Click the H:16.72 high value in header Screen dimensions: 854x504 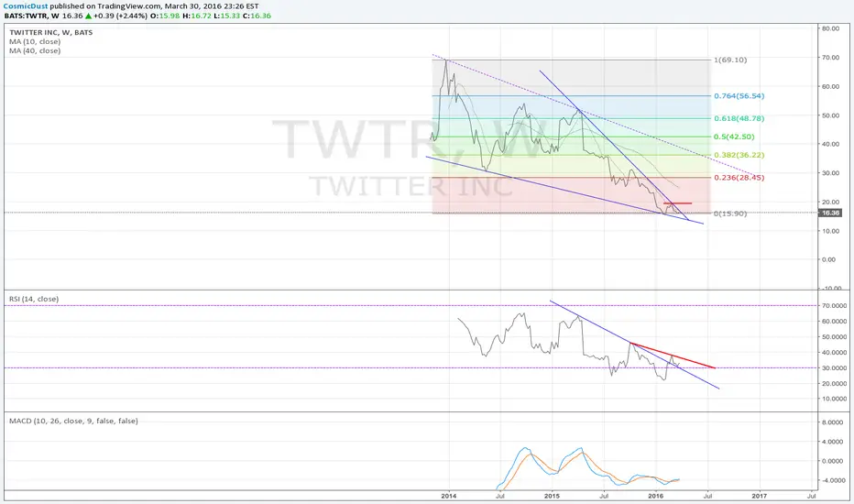[x=196, y=16]
